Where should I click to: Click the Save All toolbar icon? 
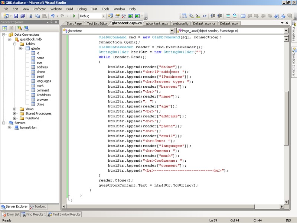tap(22, 16)
